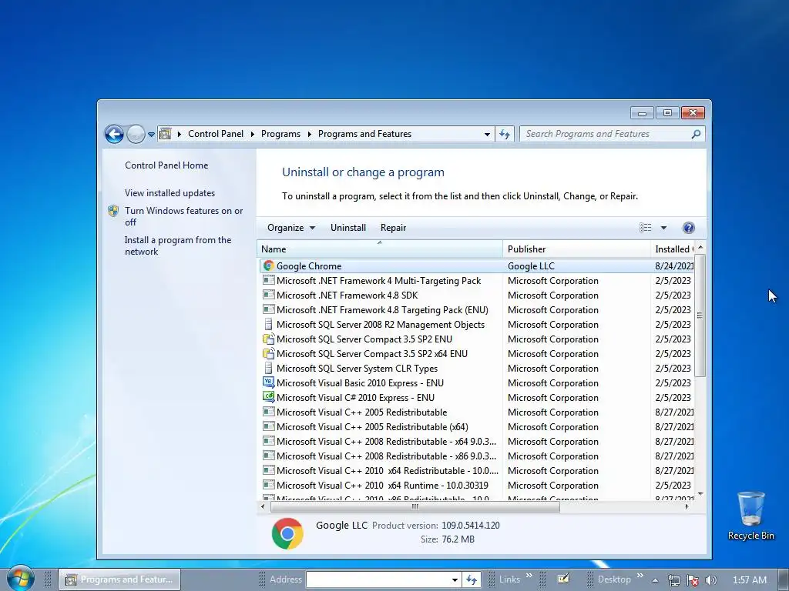This screenshot has width=789, height=591.
Task: Click the list's scroll down arrow
Action: click(700, 495)
